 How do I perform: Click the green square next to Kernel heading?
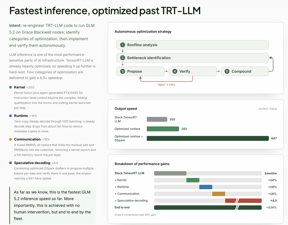click(10, 87)
